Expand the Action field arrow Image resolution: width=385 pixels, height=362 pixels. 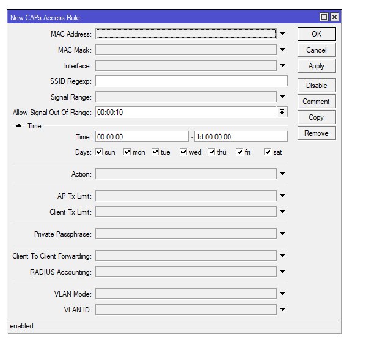pyautogui.click(x=282, y=173)
